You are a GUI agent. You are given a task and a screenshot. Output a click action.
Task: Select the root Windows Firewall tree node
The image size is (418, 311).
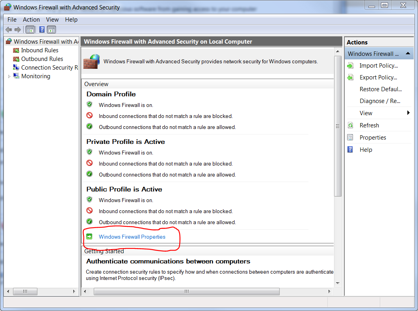pyautogui.click(x=46, y=42)
